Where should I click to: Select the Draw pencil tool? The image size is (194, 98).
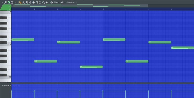[20, 2]
